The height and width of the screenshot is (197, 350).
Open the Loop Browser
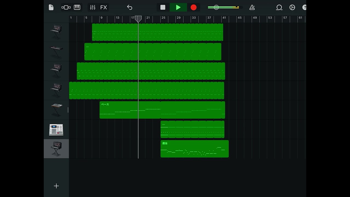pyautogui.click(x=279, y=7)
